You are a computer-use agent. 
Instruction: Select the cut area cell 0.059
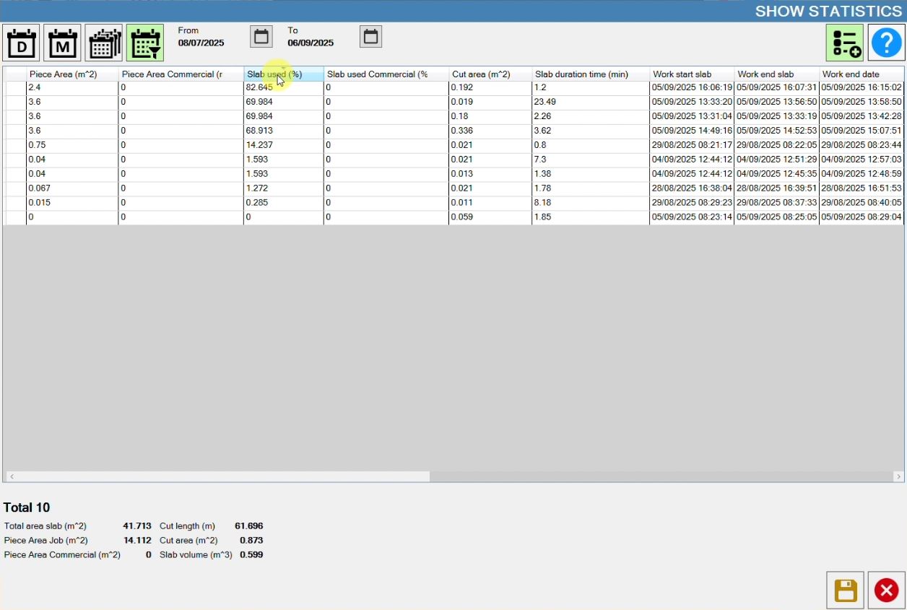point(490,218)
